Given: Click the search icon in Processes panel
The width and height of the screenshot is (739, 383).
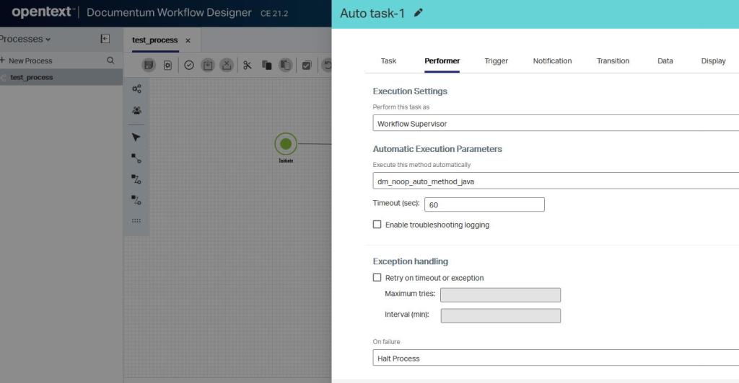Looking at the screenshot, I should pos(110,60).
